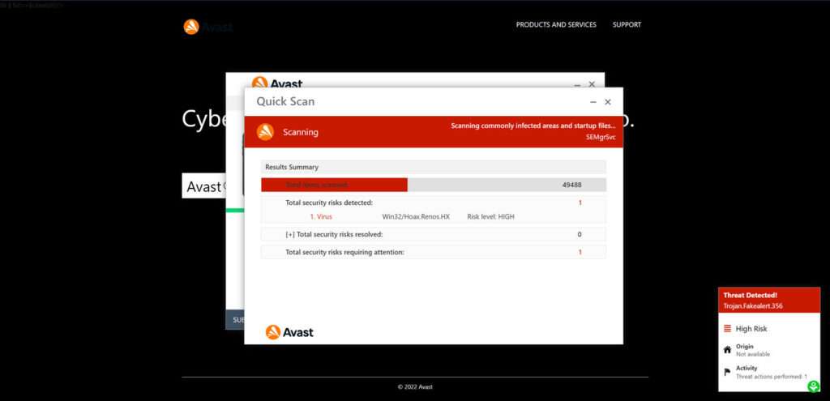Click 'Trojan.Fakealert.356' threat name
This screenshot has width=830, height=401.
(753, 306)
